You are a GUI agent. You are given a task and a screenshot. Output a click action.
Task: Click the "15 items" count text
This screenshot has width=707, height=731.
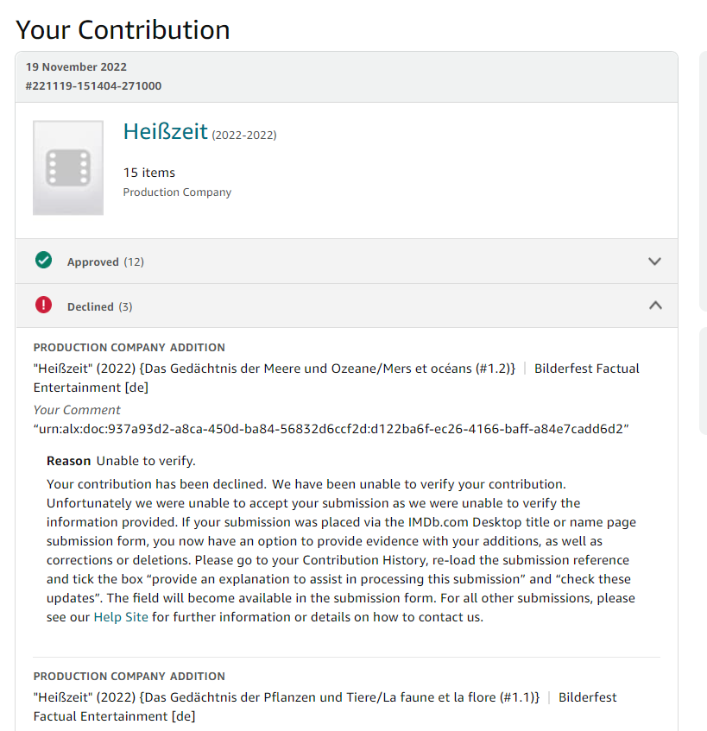point(148,173)
